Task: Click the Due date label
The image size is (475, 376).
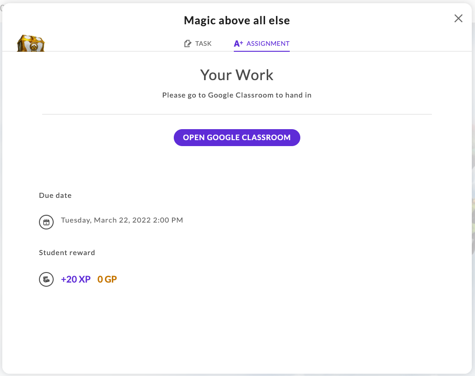Action: coord(55,196)
